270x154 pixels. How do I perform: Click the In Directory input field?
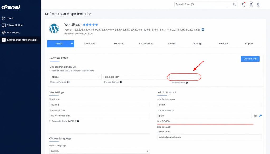tap(184, 77)
